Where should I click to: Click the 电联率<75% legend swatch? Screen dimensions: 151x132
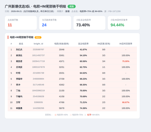(x=71, y=115)
